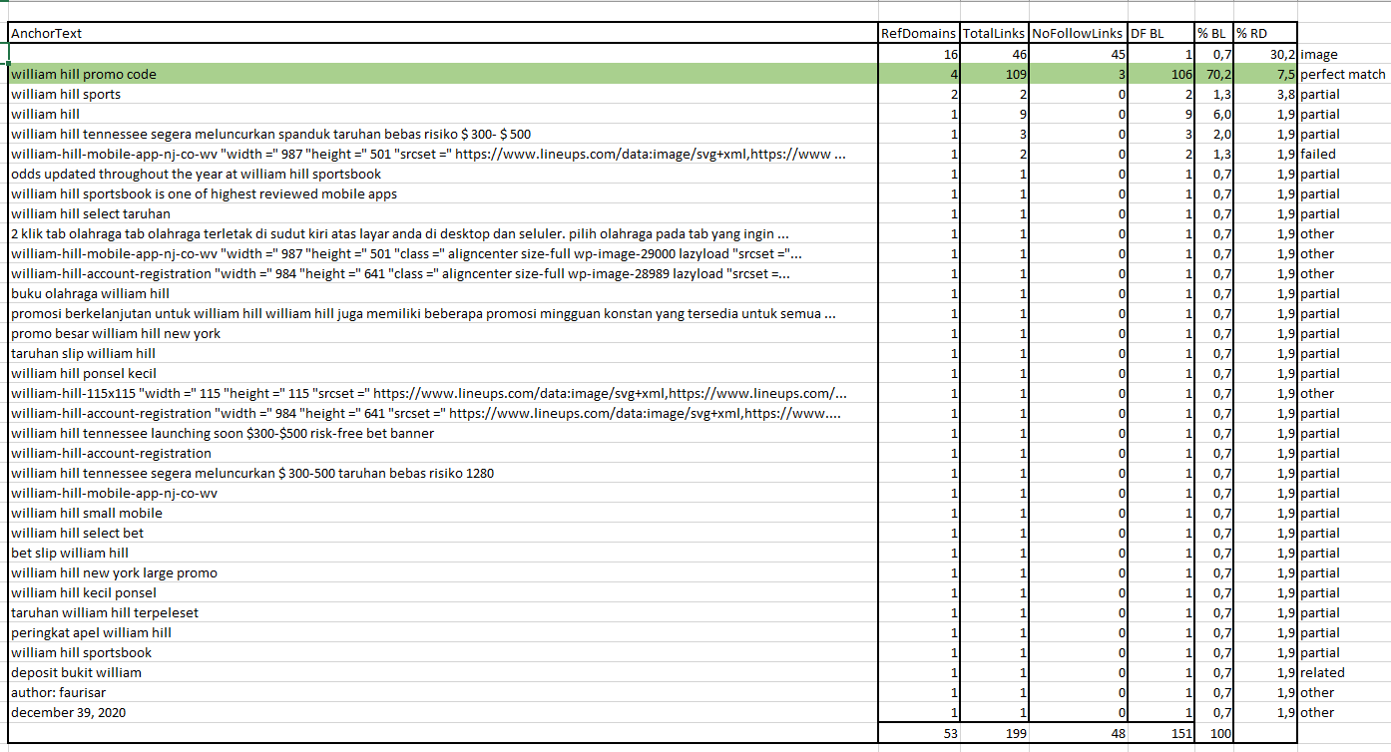Click the green 'william hill promo code' cell

[443, 74]
